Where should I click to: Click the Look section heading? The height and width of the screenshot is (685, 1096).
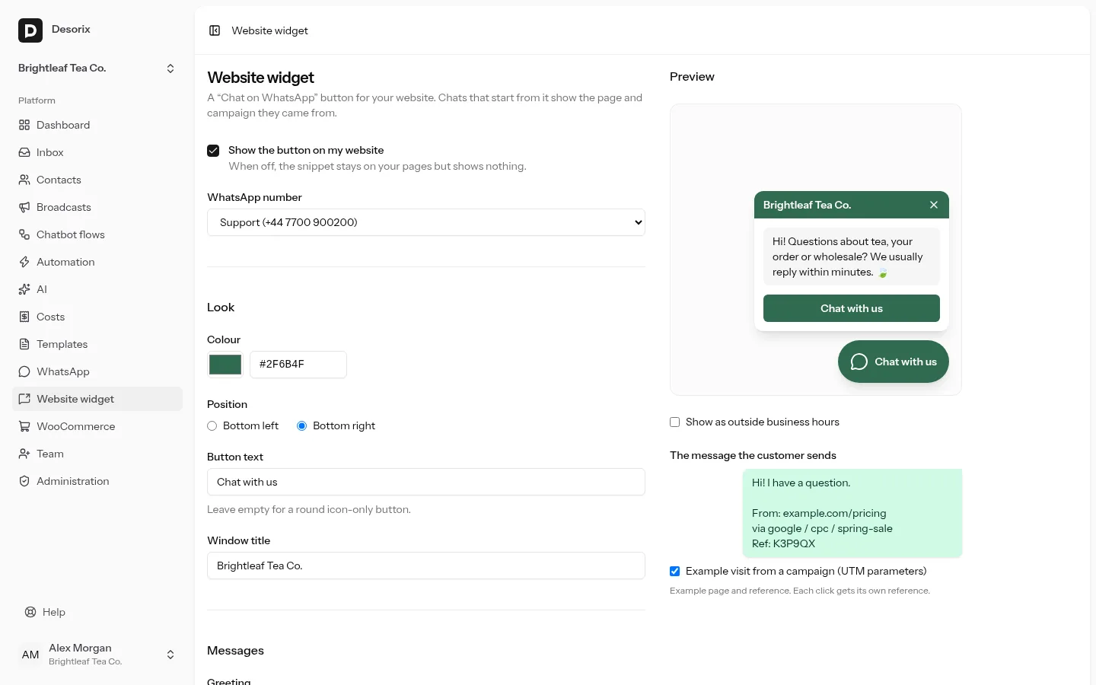click(221, 307)
